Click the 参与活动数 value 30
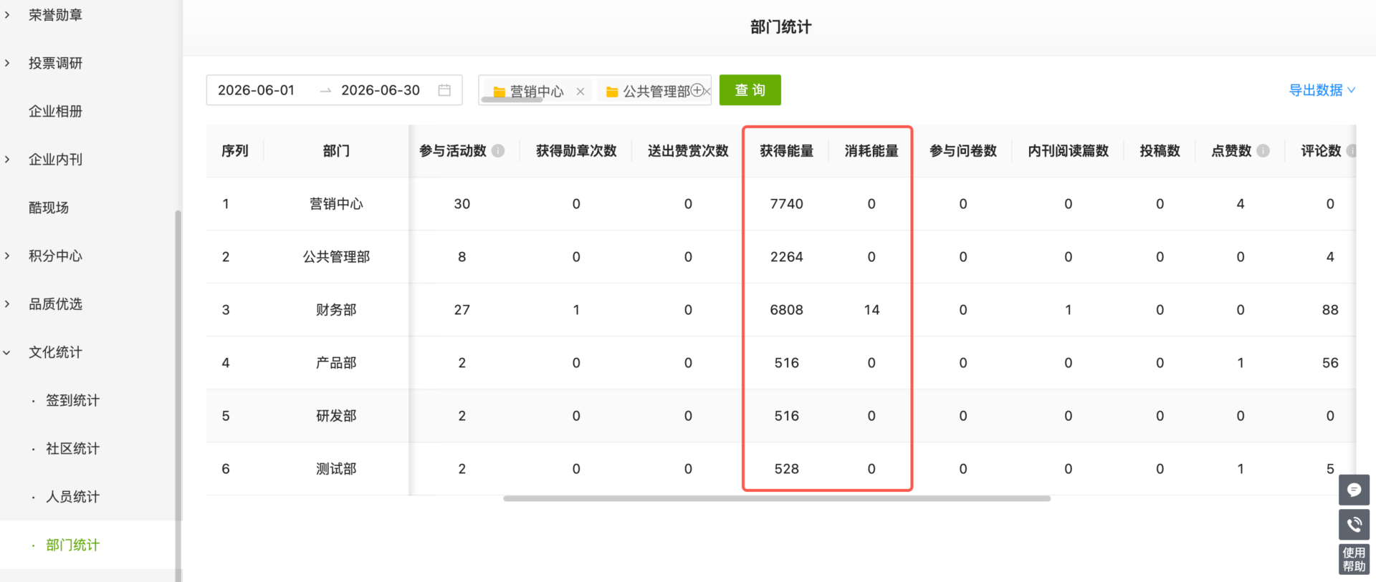Image resolution: width=1376 pixels, height=582 pixels. coord(462,204)
